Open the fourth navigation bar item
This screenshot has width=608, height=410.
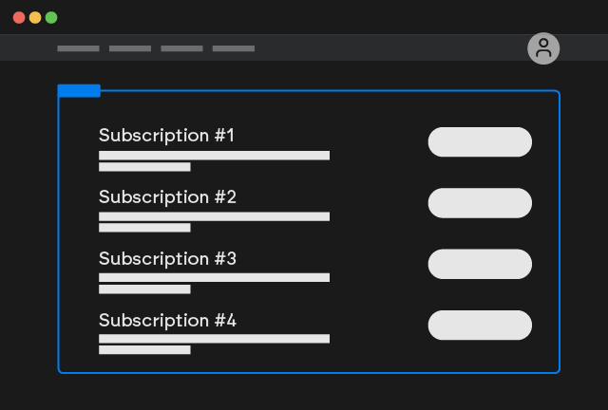click(234, 48)
